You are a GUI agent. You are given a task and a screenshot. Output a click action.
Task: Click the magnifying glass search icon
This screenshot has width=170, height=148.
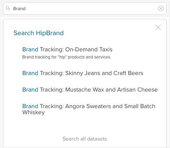pos(8,8)
